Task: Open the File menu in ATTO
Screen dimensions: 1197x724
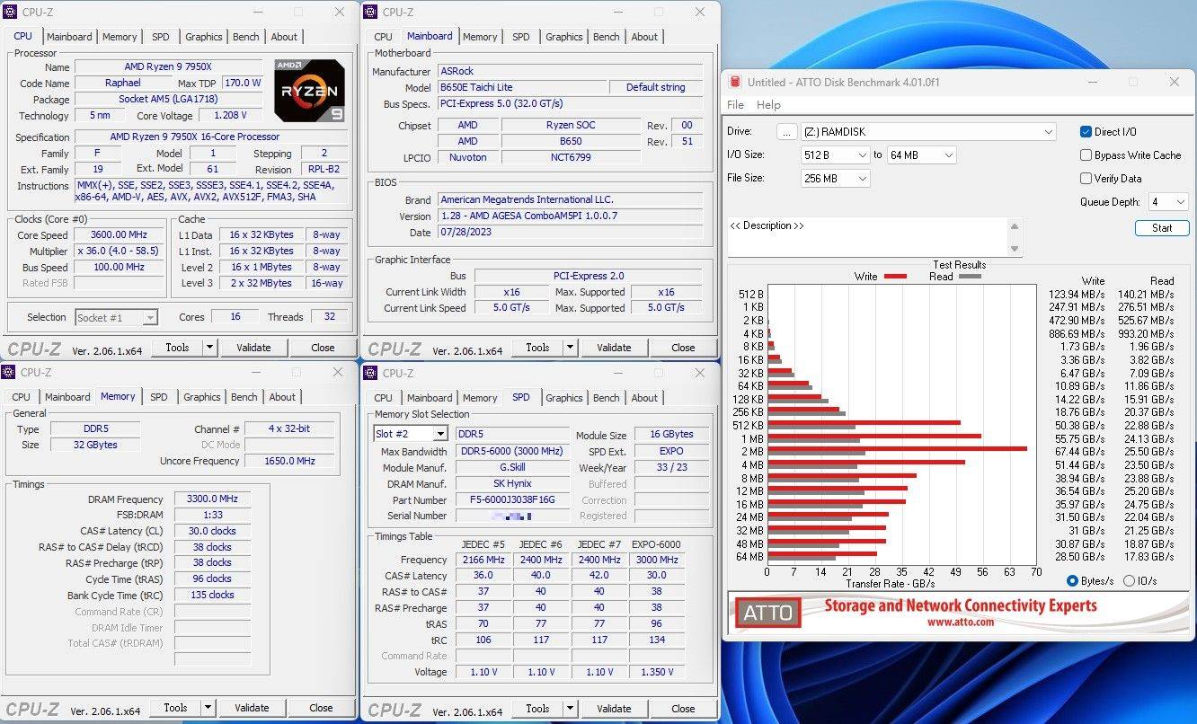Action: pyautogui.click(x=735, y=104)
